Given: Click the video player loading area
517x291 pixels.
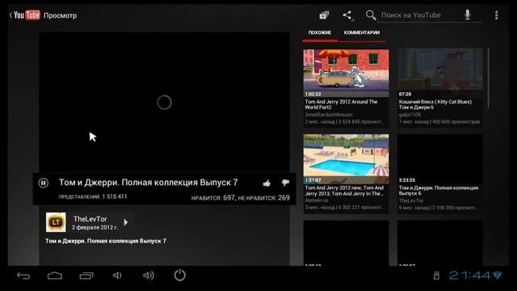Looking at the screenshot, I should (164, 103).
